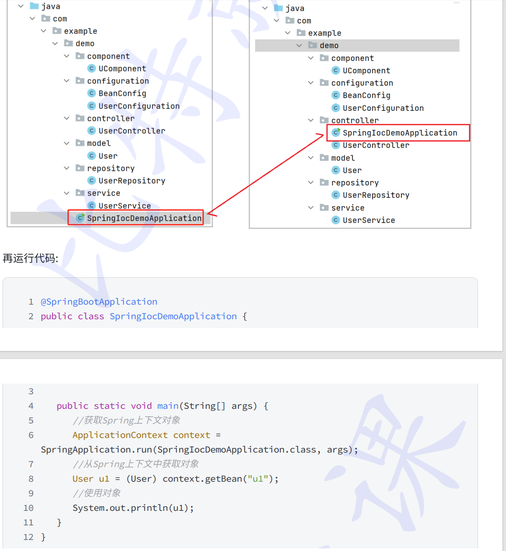Click UserController class icon in right tree
Image resolution: width=506 pixels, height=551 pixels.
click(x=336, y=145)
